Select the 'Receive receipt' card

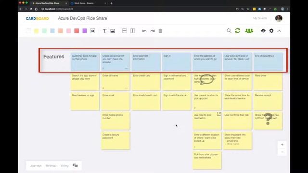pos(268,101)
